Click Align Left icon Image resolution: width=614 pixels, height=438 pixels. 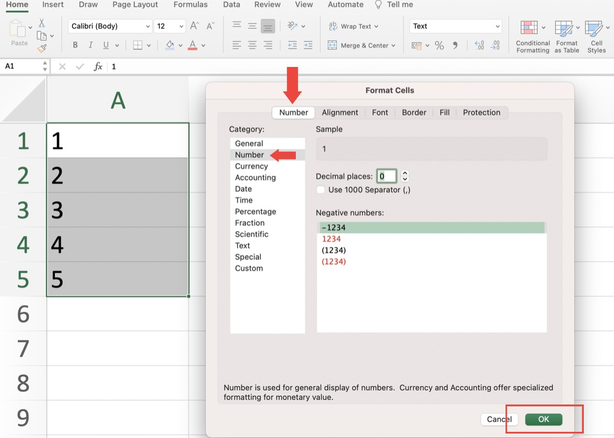[237, 45]
